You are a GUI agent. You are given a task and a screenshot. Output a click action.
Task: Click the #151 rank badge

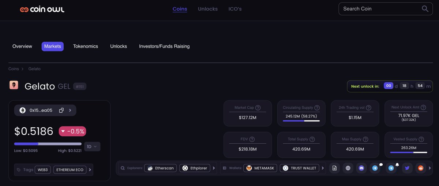pyautogui.click(x=80, y=86)
